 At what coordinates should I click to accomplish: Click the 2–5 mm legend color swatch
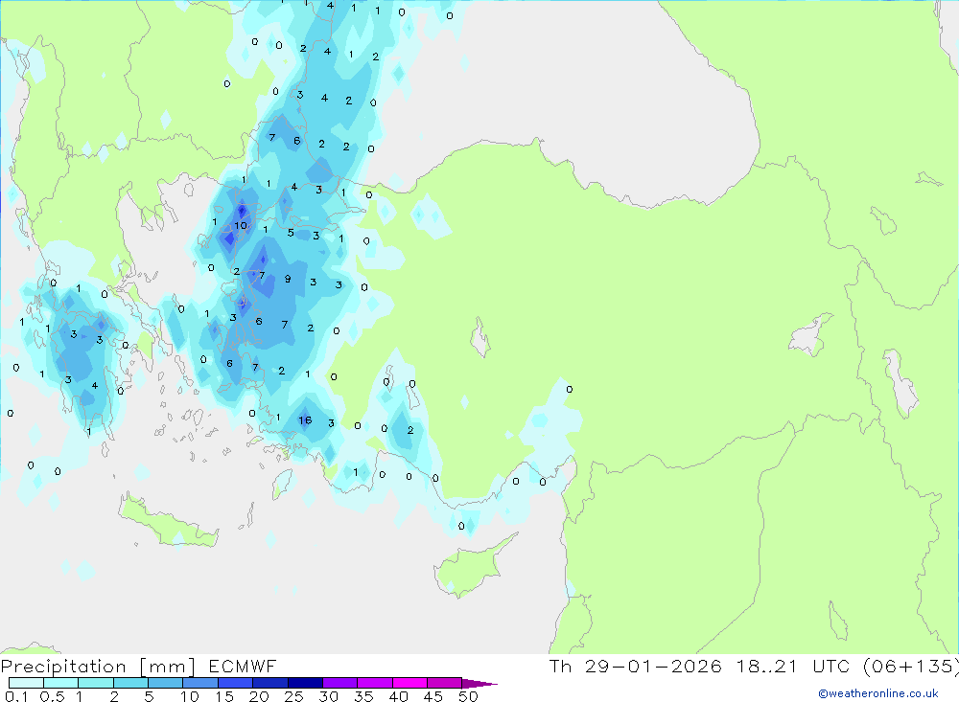130,683
